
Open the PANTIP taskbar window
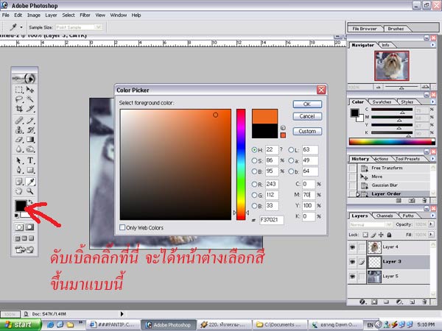pyautogui.click(x=113, y=325)
